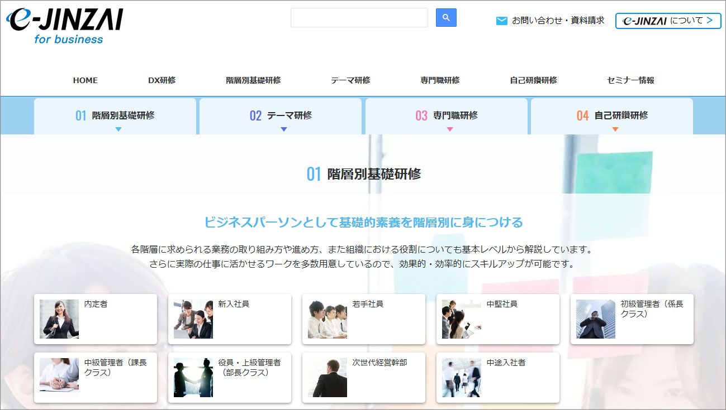Screen dimensions: 726x410
Task: Click orange down arrow under 04 tab
Action: pos(615,129)
